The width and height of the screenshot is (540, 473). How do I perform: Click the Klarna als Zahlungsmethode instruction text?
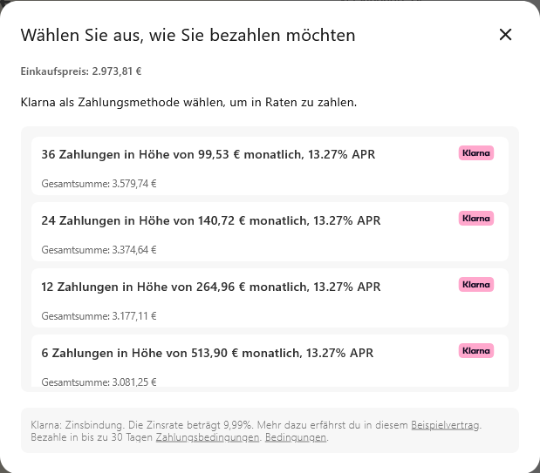pos(188,103)
